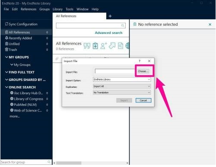Image resolution: width=216 pixels, height=167 pixels.
Task: Click the scrollbar left arrow
Action: (x=54, y=163)
